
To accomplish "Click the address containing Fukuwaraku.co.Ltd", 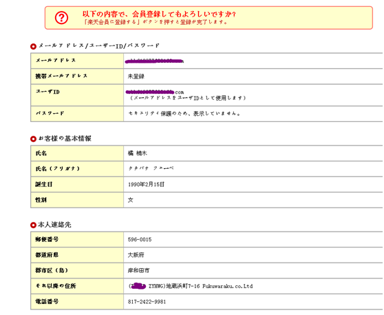I will tap(191, 286).
